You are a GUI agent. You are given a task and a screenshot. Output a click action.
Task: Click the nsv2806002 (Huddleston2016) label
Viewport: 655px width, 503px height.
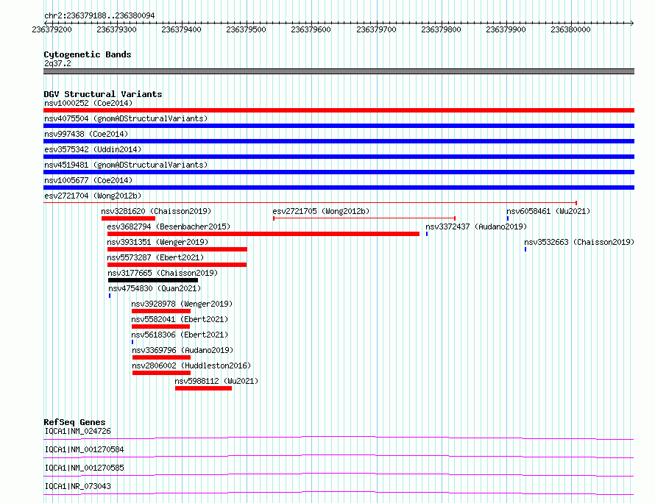click(x=191, y=365)
